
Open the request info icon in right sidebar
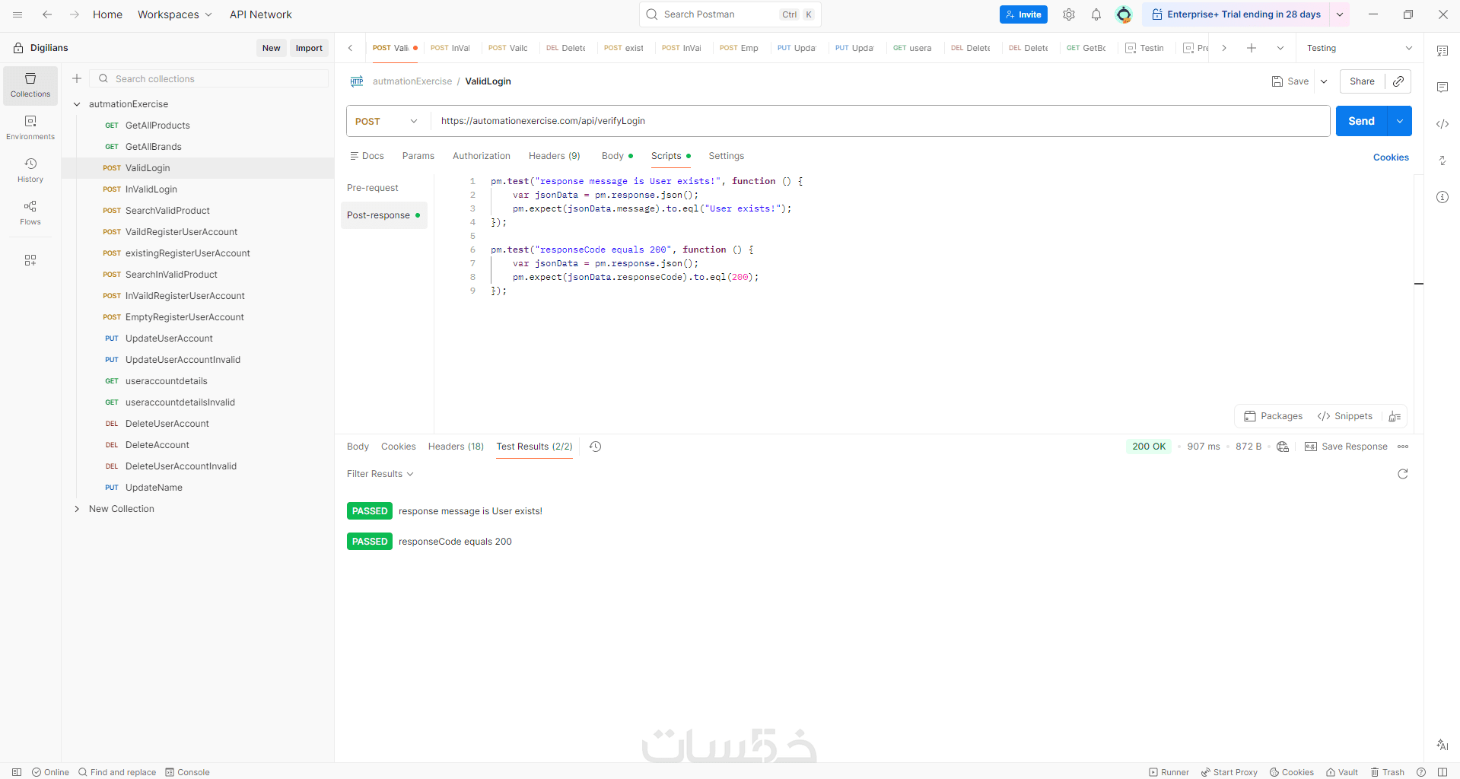[1443, 197]
